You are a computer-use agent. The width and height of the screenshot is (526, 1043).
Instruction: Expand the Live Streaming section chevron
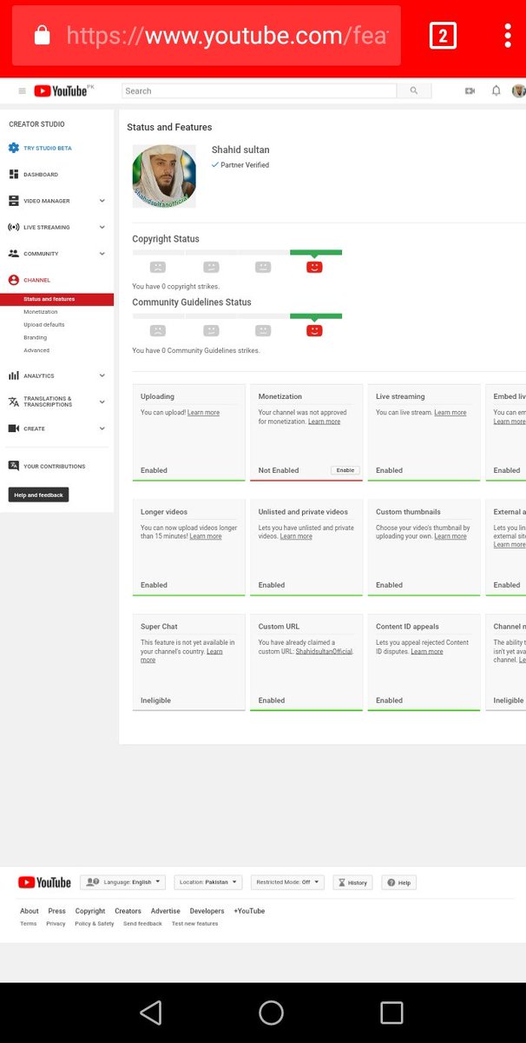[x=102, y=227]
